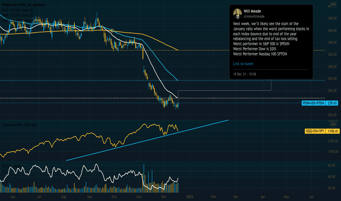Click the '2022' label on the time axis
Screen dimensions: 341x201
(190, 197)
